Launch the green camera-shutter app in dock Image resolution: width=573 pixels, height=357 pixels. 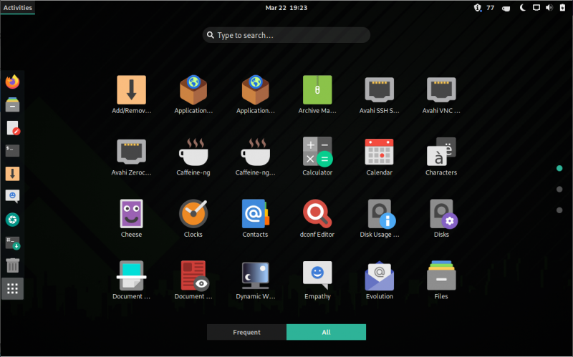tap(12, 220)
